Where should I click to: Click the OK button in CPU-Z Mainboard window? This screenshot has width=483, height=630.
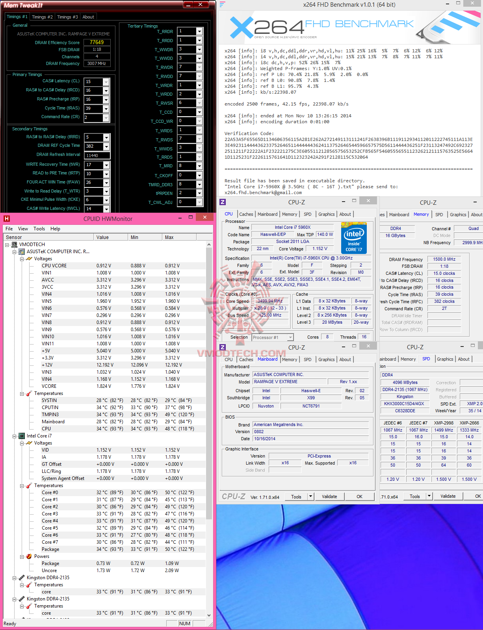[359, 497]
